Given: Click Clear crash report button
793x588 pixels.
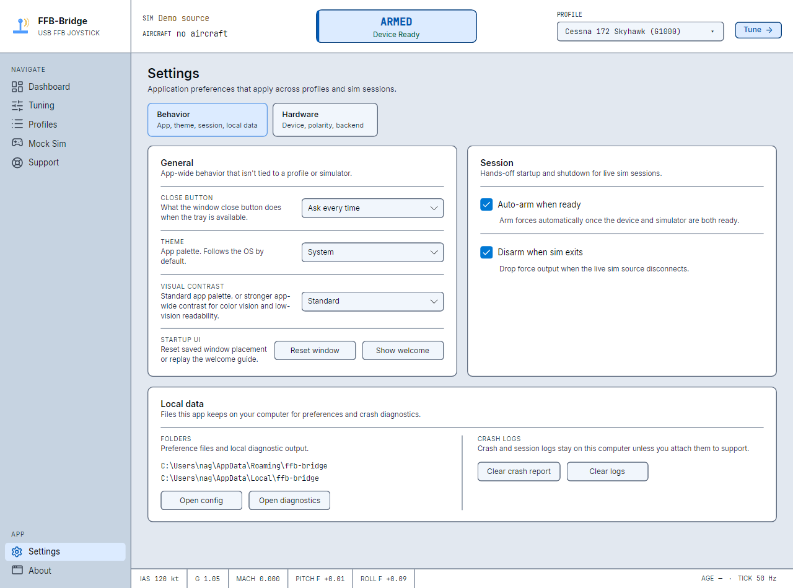Looking at the screenshot, I should 519,471.
